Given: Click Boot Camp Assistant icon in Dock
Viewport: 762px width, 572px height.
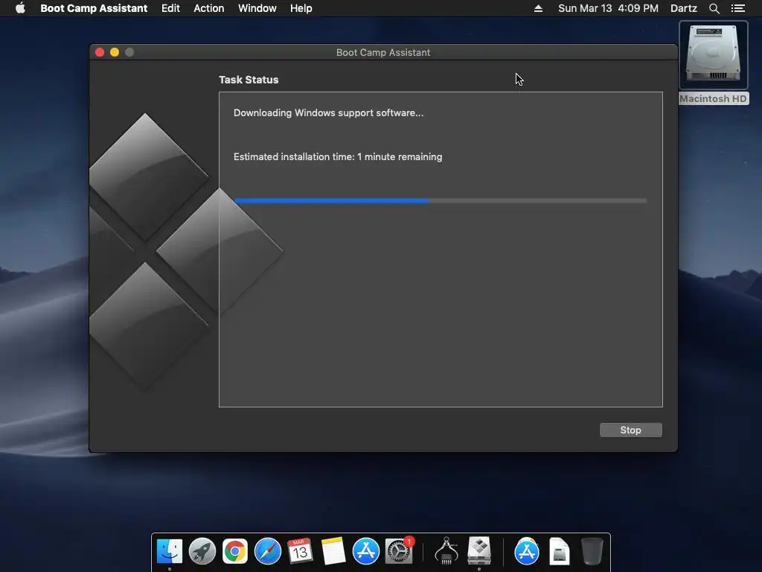Looking at the screenshot, I should [x=479, y=551].
